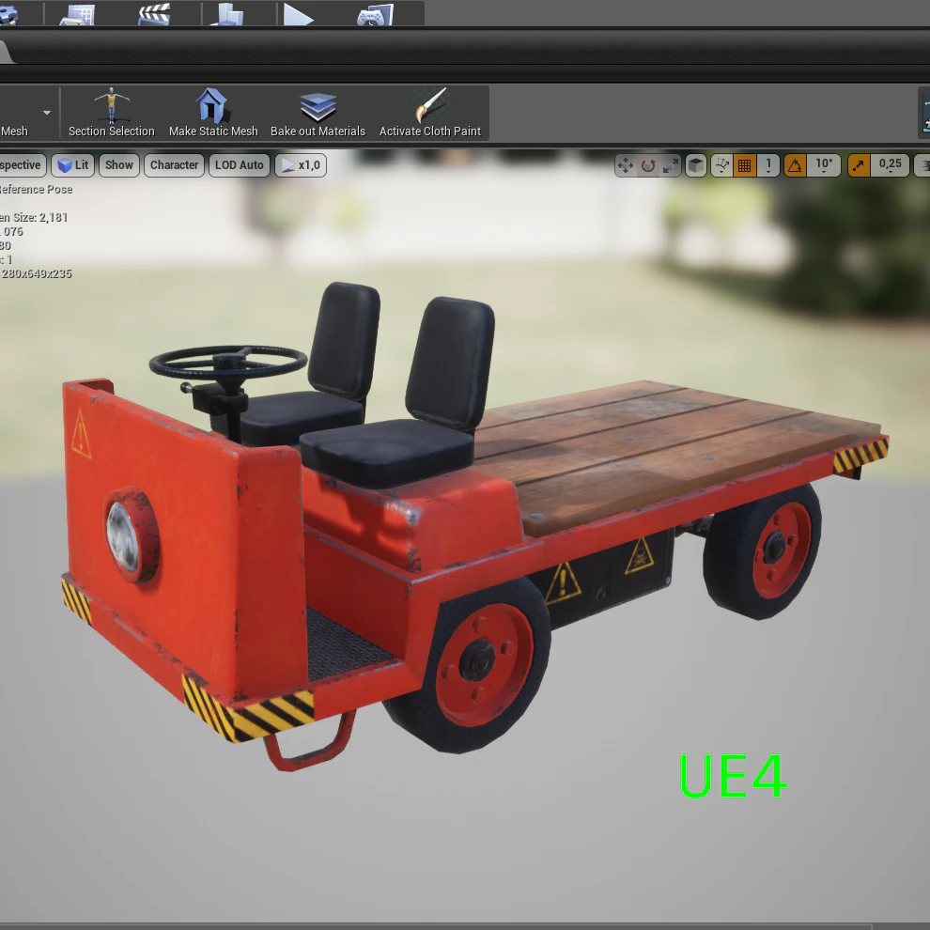Click the camera speed icon at toolbar edge

922,165
